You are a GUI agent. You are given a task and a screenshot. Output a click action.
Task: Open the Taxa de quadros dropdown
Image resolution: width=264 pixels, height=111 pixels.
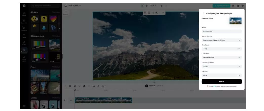[x=221, y=66]
